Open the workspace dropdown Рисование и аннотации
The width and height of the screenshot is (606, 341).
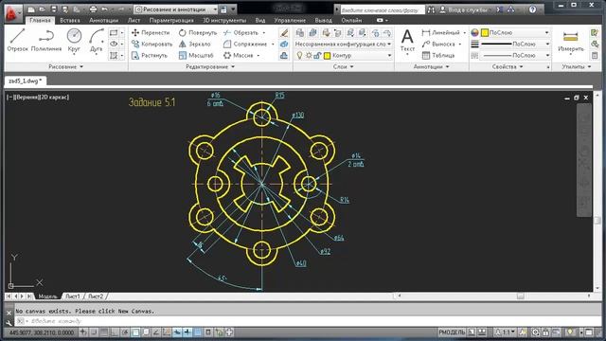pos(176,9)
